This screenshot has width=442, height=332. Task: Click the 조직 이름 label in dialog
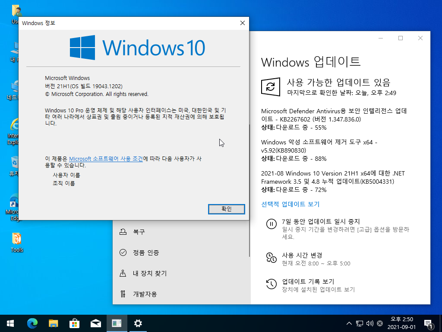pyautogui.click(x=64, y=183)
